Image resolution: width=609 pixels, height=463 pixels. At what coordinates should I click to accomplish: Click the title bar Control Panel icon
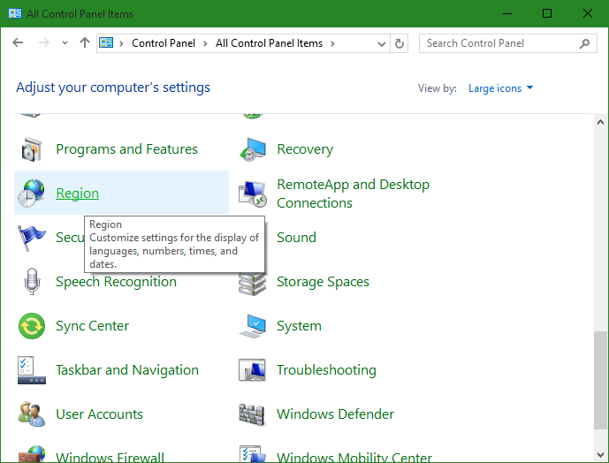[15, 13]
